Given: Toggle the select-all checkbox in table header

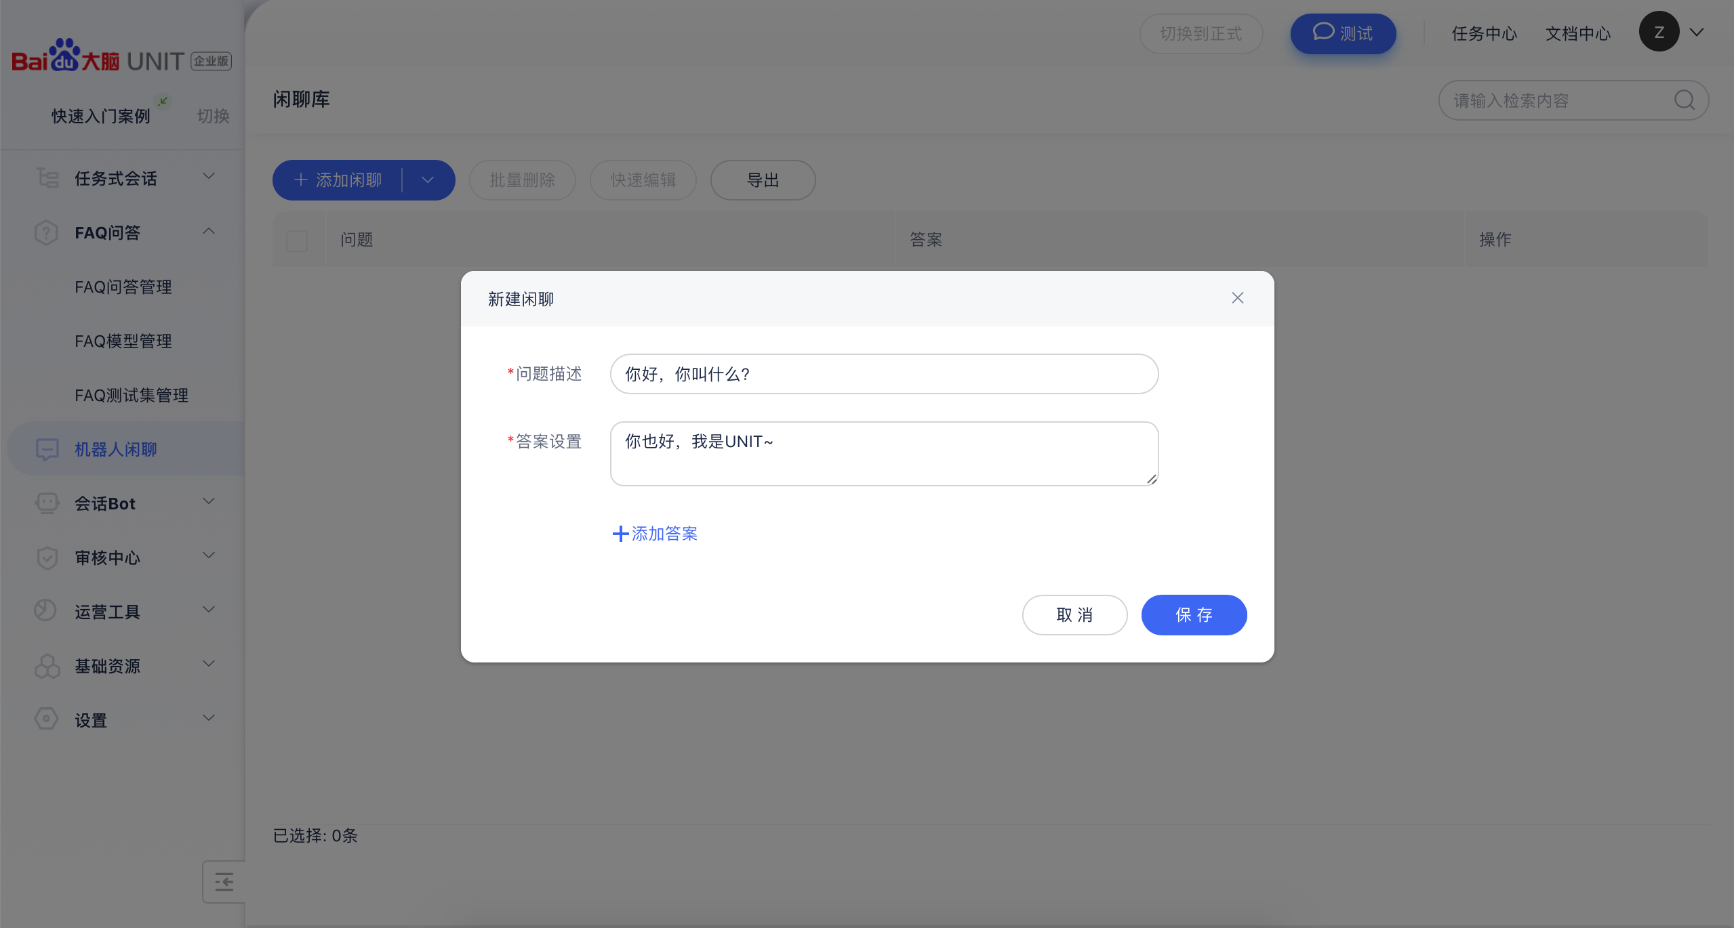Looking at the screenshot, I should click(x=297, y=240).
